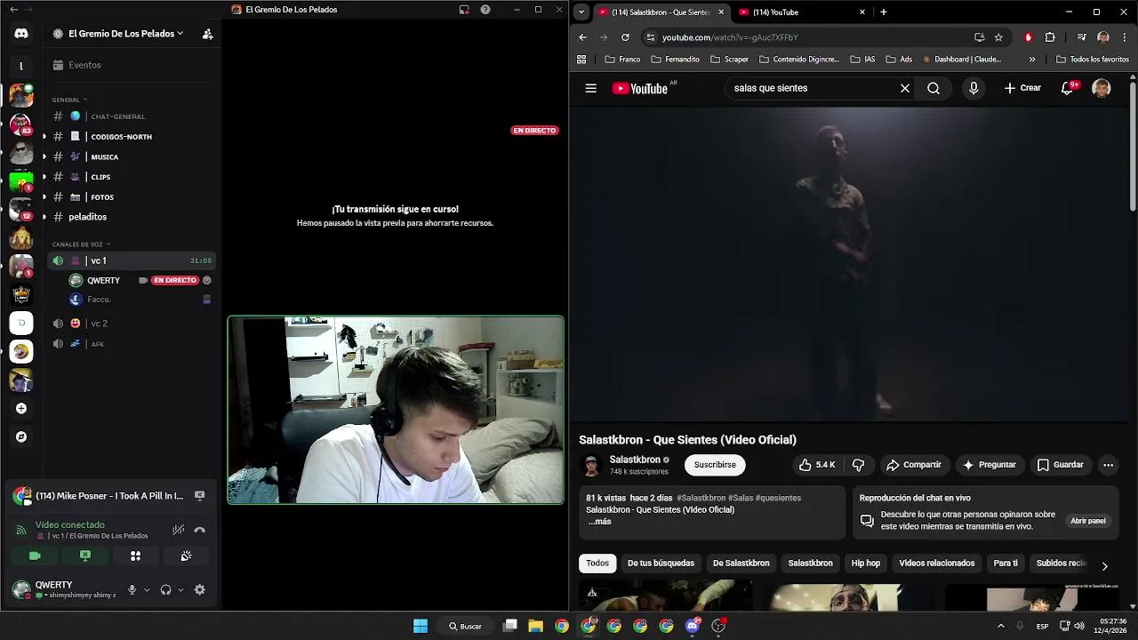Toggle camera button in Discord voice panel

point(35,556)
